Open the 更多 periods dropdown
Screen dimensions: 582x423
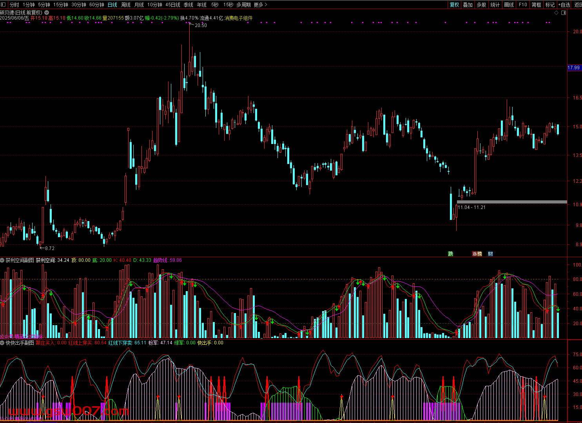pyautogui.click(x=260, y=5)
